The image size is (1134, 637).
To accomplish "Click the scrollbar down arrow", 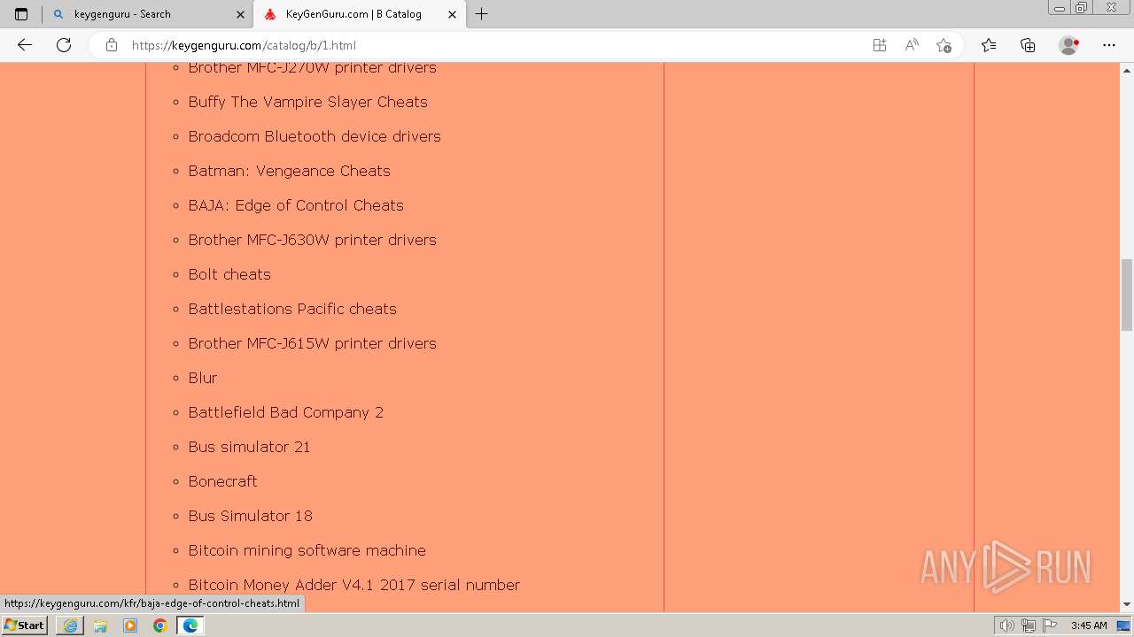I will 1127,604.
